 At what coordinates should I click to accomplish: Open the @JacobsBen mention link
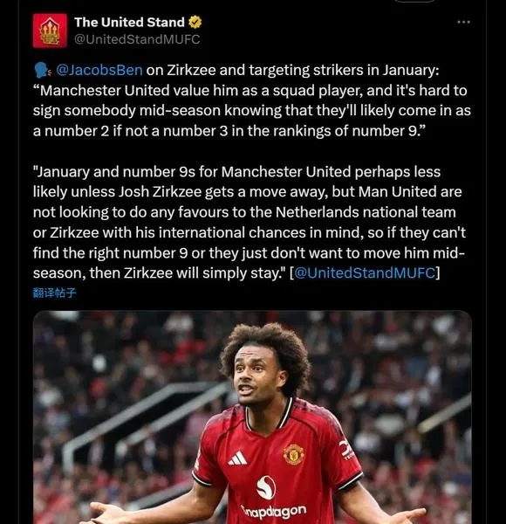[99, 70]
